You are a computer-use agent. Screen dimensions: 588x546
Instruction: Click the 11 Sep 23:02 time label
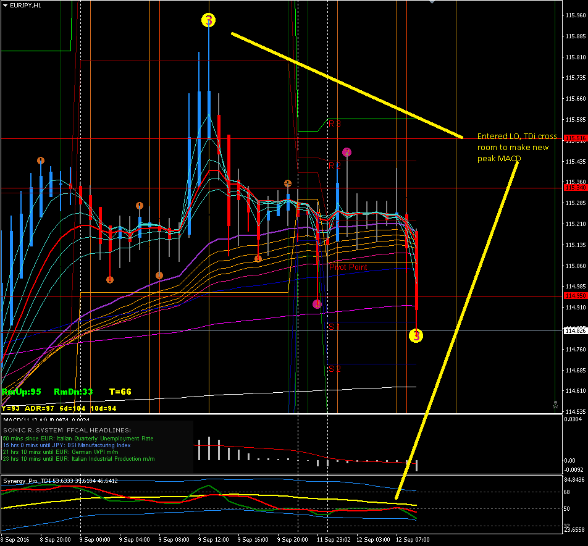pyautogui.click(x=334, y=540)
